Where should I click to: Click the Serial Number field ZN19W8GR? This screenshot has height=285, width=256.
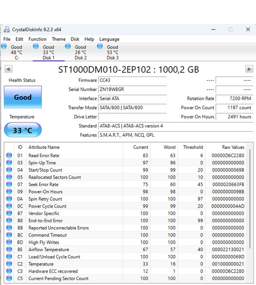132,89
